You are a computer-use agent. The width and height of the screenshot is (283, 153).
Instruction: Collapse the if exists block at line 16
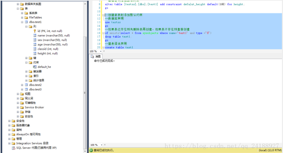pyautogui.click(x=103, y=33)
